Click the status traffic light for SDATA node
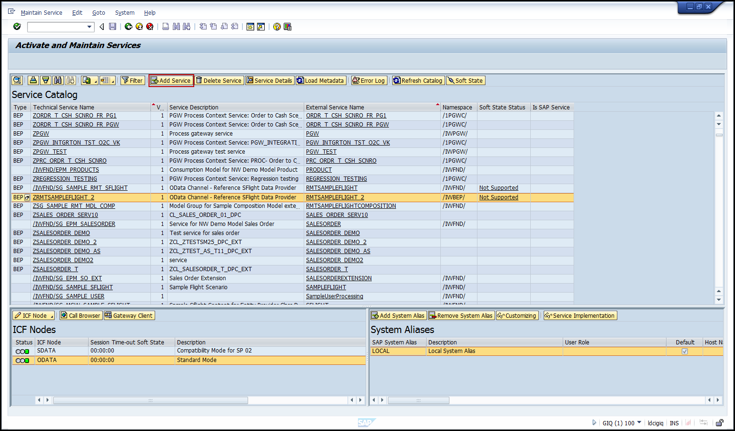The height and width of the screenshot is (431, 735). click(22, 351)
